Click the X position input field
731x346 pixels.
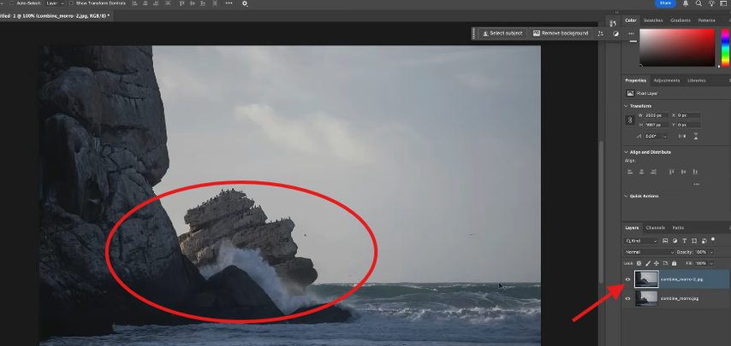click(688, 115)
